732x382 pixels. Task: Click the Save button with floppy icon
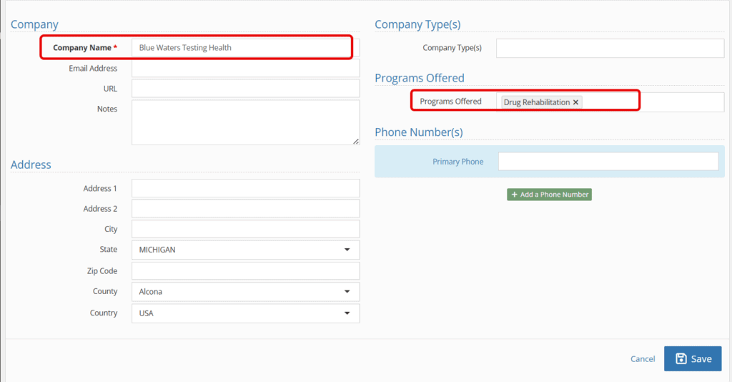[x=693, y=358]
